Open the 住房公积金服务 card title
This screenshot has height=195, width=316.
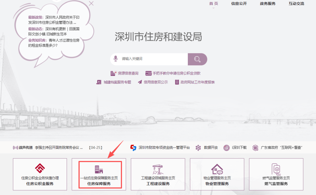click(x=40, y=184)
